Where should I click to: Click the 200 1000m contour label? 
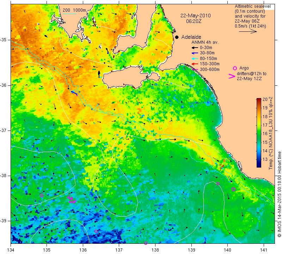(74, 10)
